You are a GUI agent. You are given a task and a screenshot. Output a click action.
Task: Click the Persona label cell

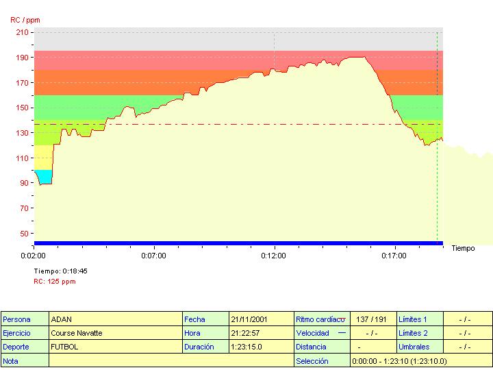pos(25,319)
